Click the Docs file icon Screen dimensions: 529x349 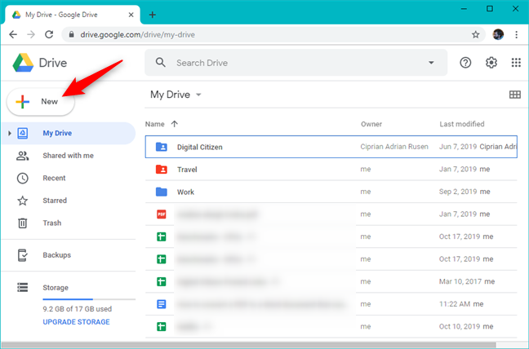point(162,304)
